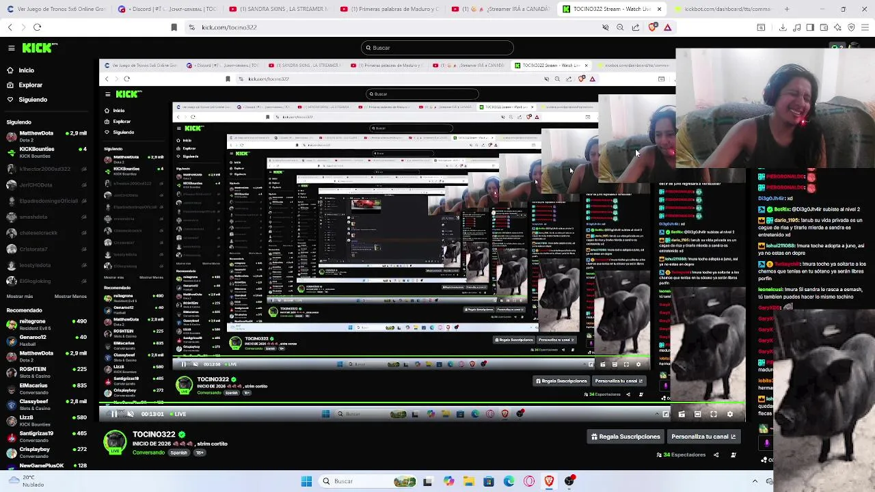Open the weather widget showing Nublado
The image size is (875, 492).
pos(27,481)
